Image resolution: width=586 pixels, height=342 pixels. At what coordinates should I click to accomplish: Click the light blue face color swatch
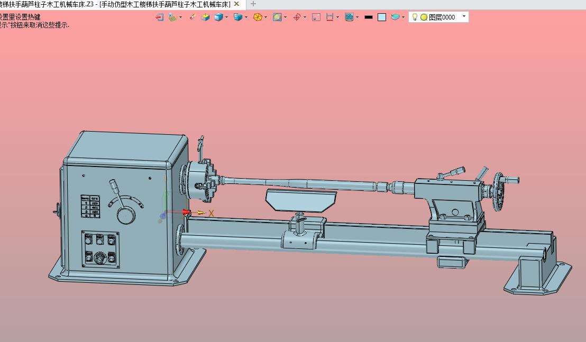click(x=382, y=17)
